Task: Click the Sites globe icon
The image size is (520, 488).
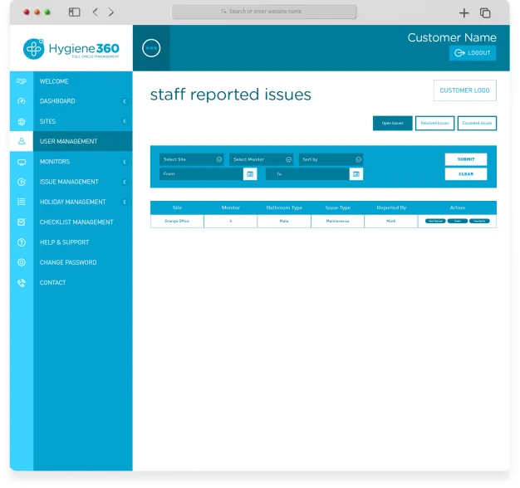Action: pyautogui.click(x=22, y=122)
